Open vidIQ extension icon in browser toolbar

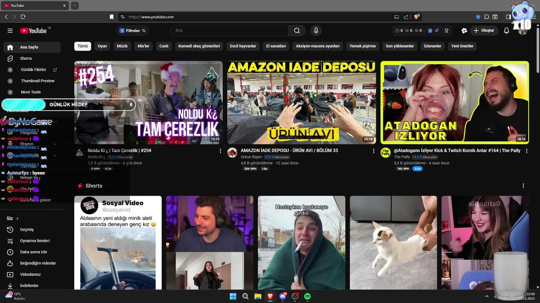478,17
